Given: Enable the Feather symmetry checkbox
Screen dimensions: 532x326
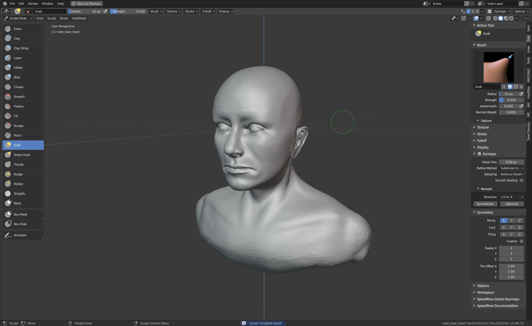Looking at the screenshot, I should pyautogui.click(x=521, y=241).
